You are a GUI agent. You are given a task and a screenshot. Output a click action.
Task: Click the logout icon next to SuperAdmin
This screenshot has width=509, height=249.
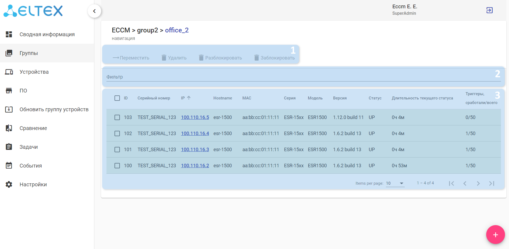489,10
